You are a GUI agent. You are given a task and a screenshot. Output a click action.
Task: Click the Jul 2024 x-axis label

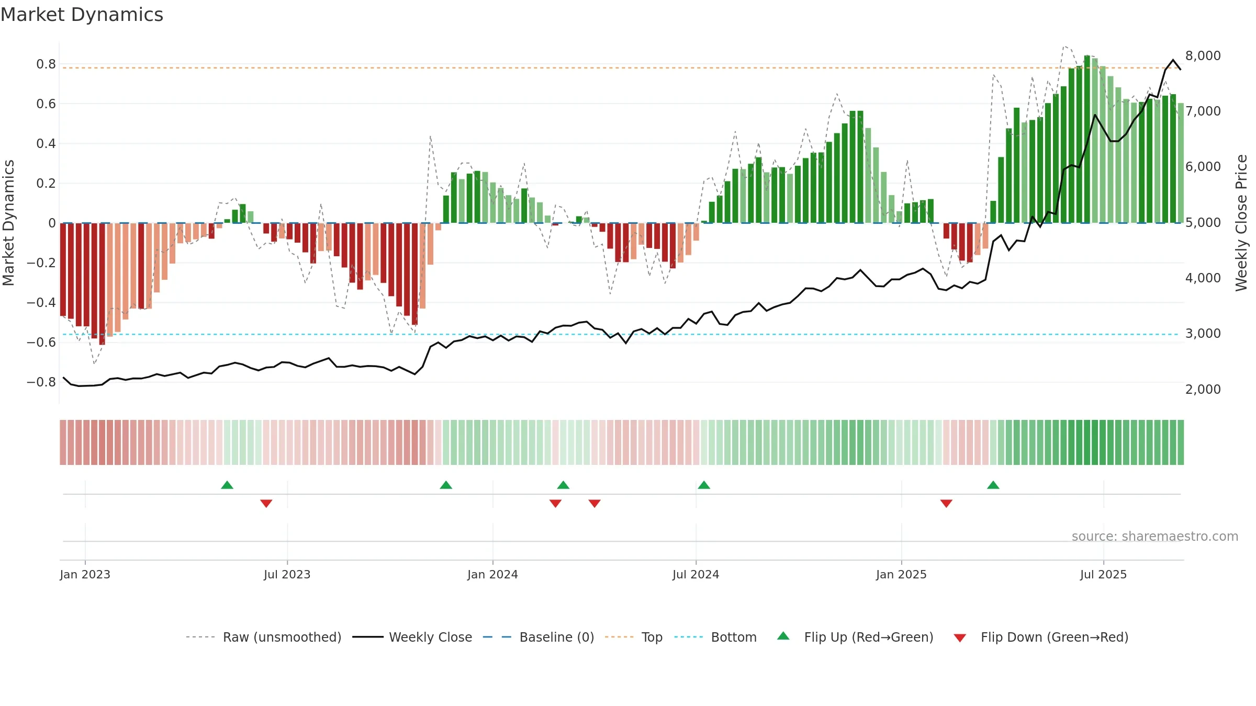(696, 574)
